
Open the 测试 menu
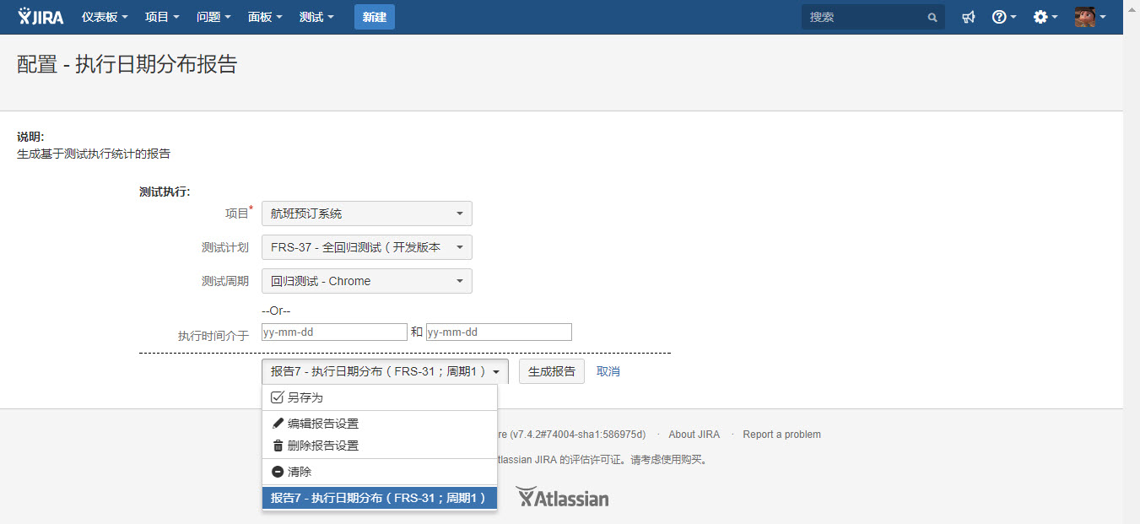click(x=316, y=17)
